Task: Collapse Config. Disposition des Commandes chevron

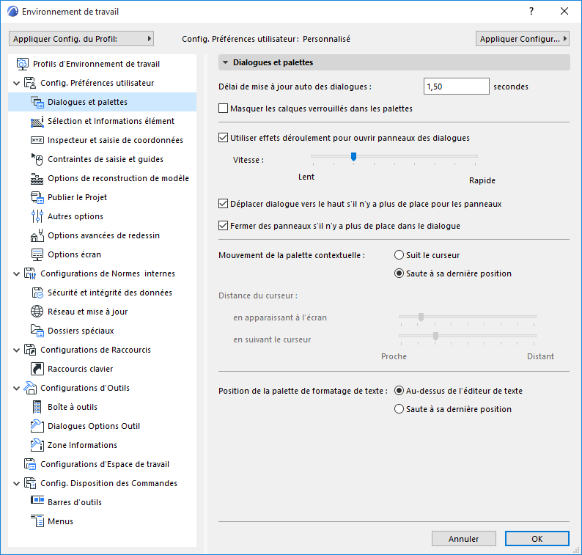Action: tap(16, 483)
